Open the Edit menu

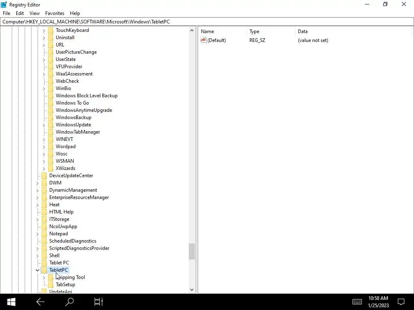coord(20,13)
